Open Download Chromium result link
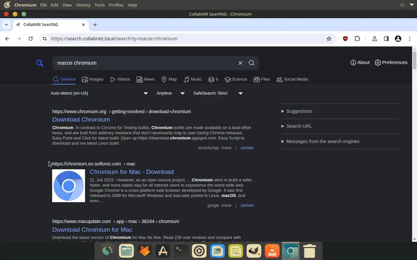This screenshot has height=260, width=417. pyautogui.click(x=81, y=120)
